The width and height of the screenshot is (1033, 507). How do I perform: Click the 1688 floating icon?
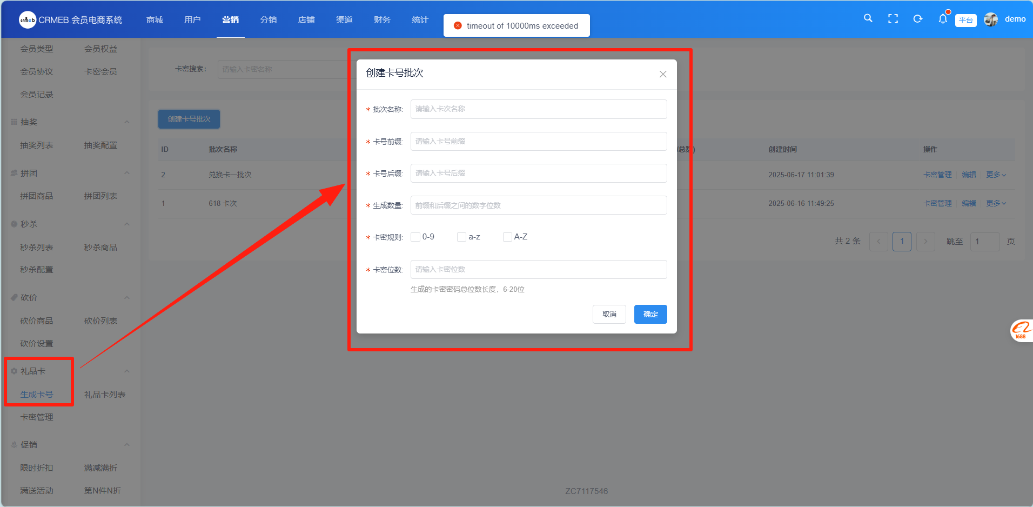pyautogui.click(x=1022, y=330)
